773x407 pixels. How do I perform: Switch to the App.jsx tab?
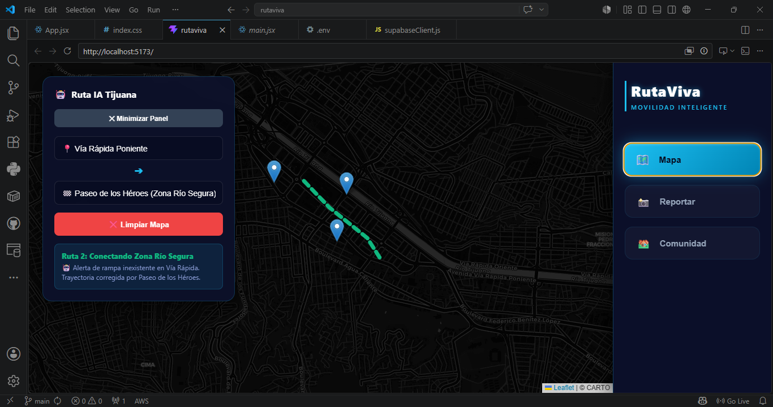(57, 30)
